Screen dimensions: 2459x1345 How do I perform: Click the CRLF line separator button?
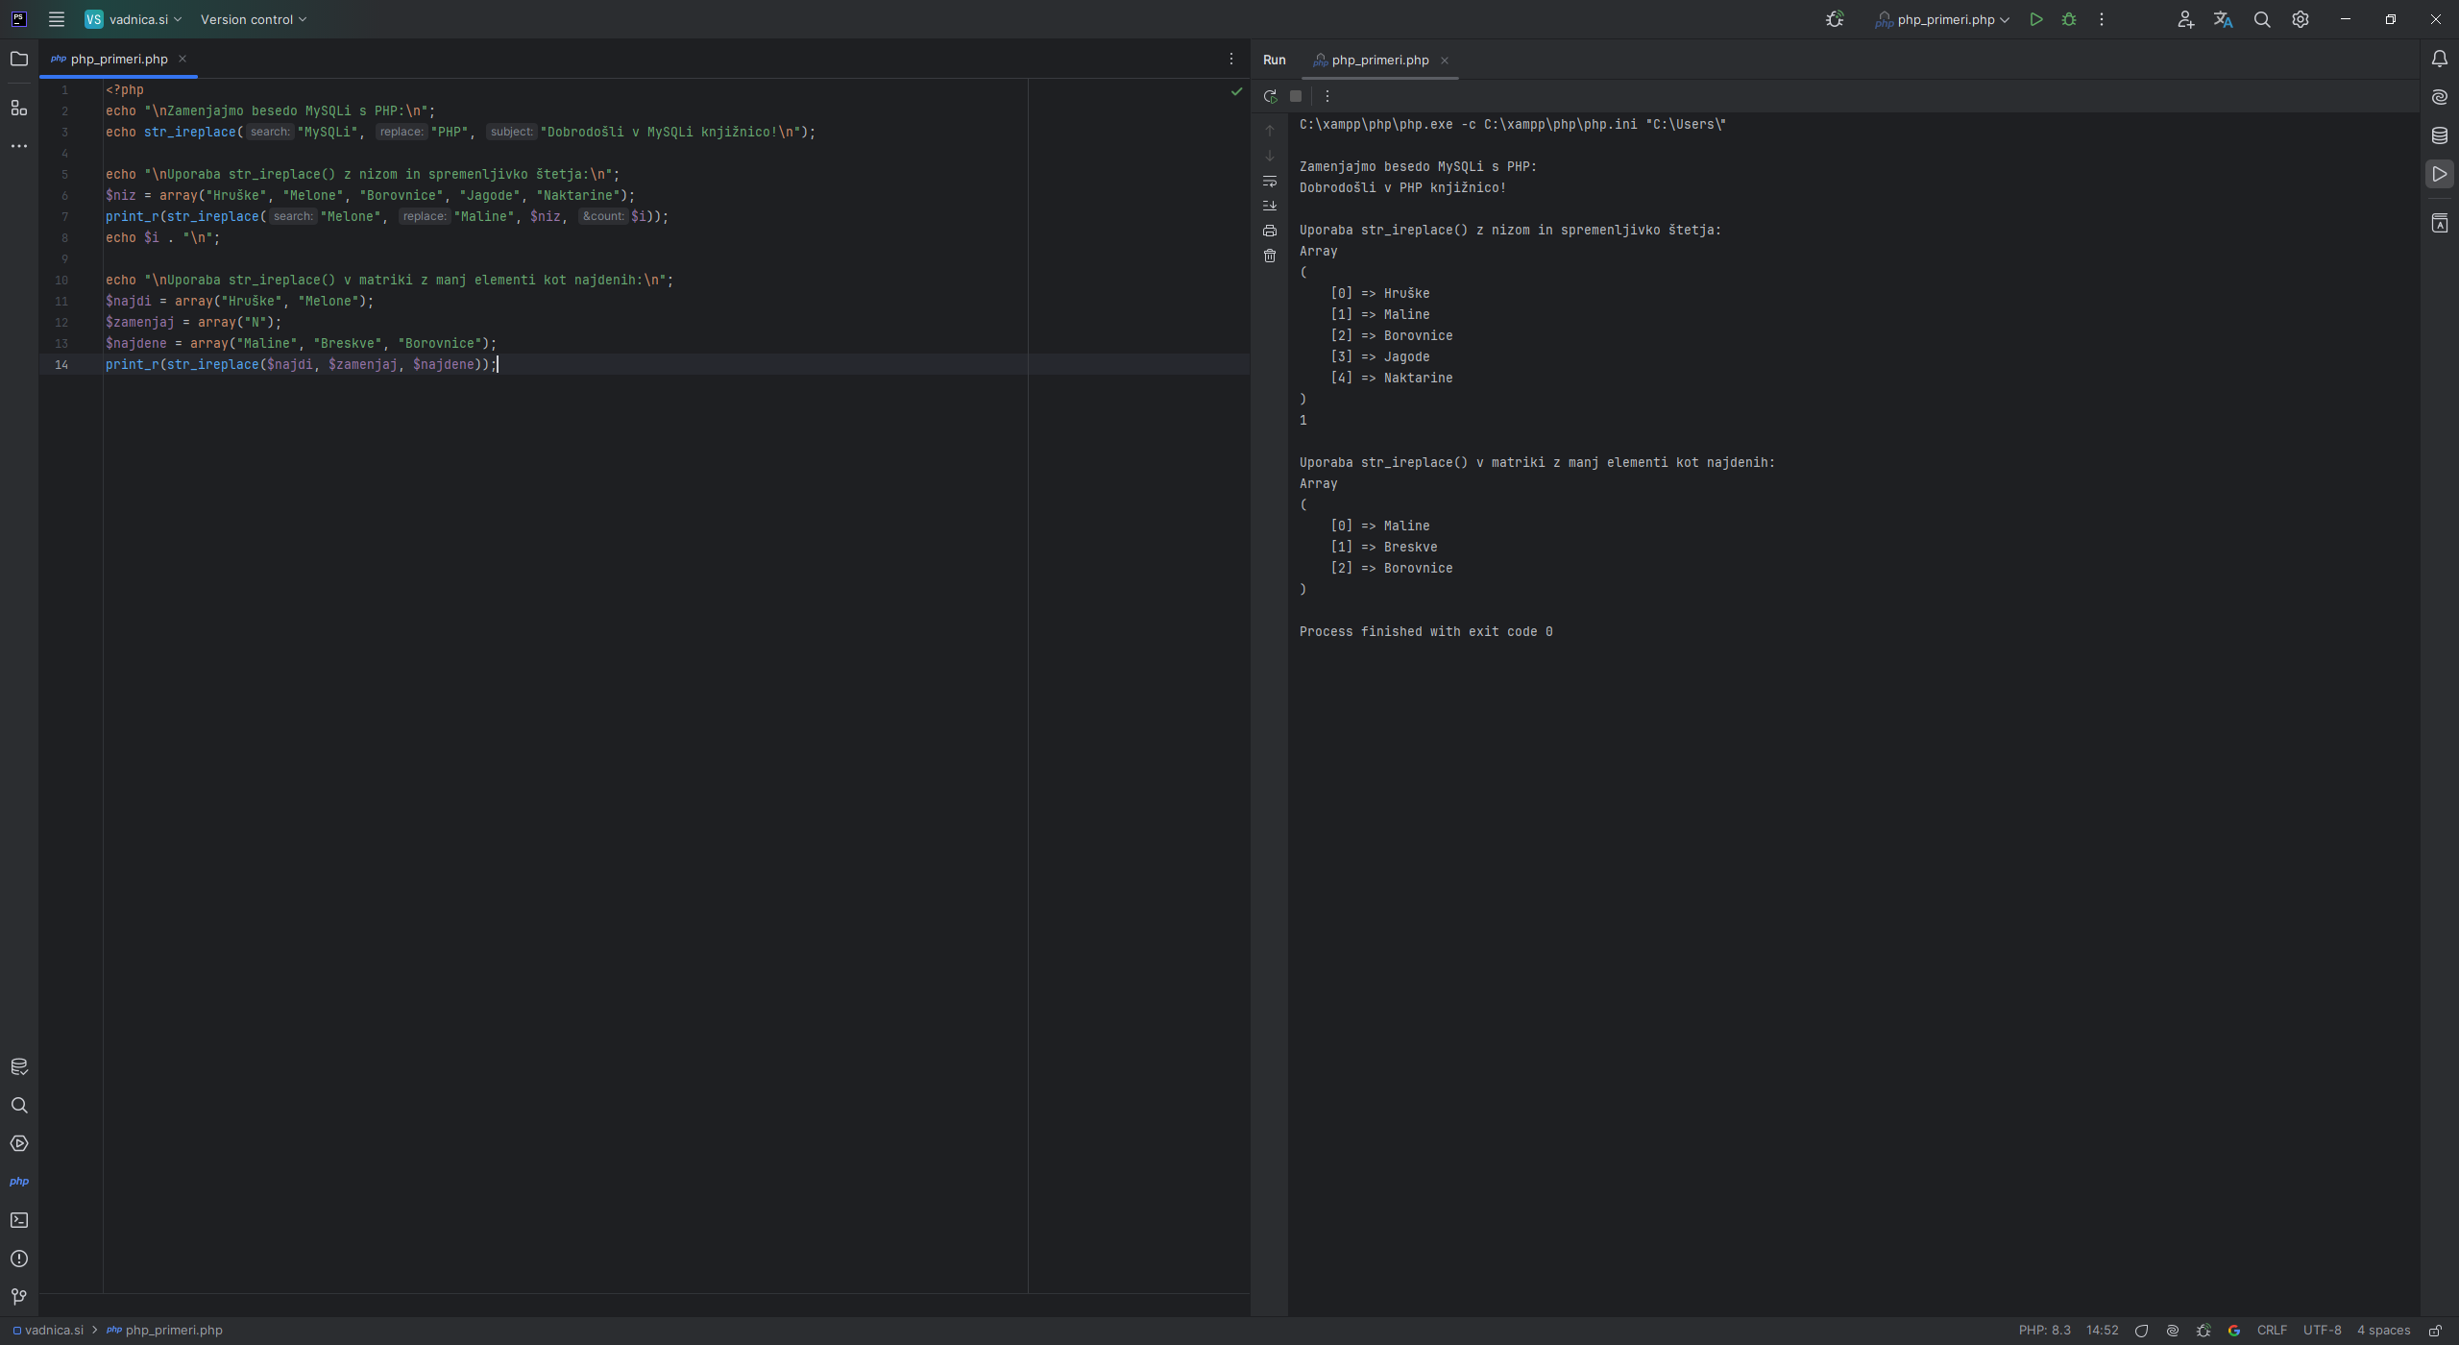(2272, 1331)
